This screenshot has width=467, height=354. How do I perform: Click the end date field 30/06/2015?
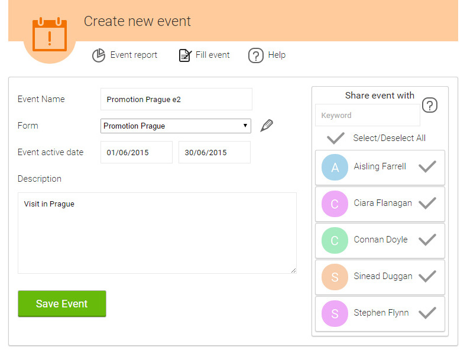(215, 152)
